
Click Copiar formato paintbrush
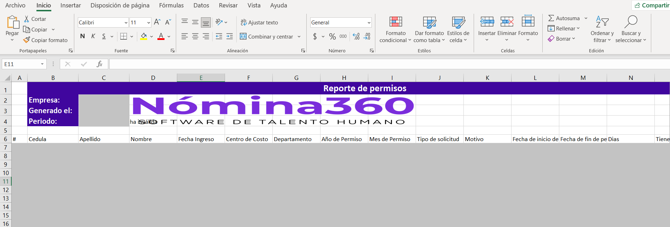27,40
